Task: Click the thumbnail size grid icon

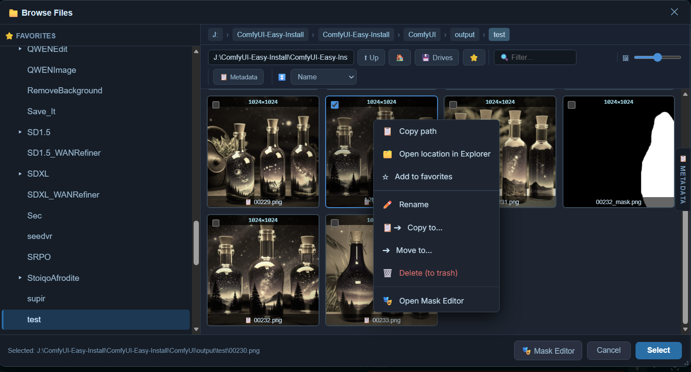Action: coord(625,58)
